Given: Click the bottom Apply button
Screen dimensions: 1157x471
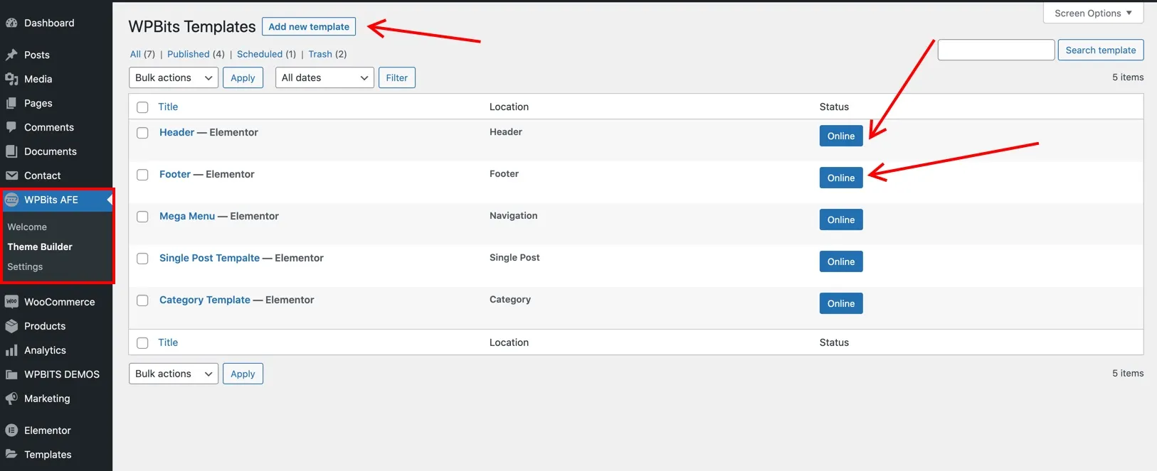Looking at the screenshot, I should click(243, 374).
